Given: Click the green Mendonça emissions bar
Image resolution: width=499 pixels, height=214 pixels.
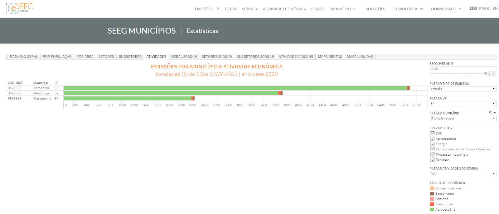Looking at the screenshot, I should pos(171,93).
